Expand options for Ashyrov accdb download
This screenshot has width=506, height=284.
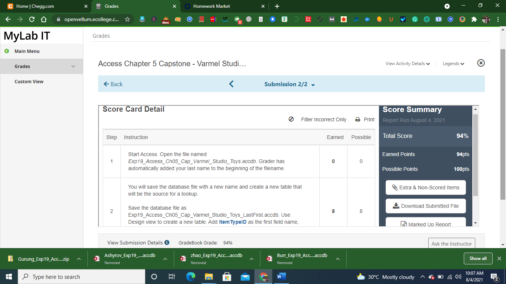pyautogui.click(x=165, y=259)
